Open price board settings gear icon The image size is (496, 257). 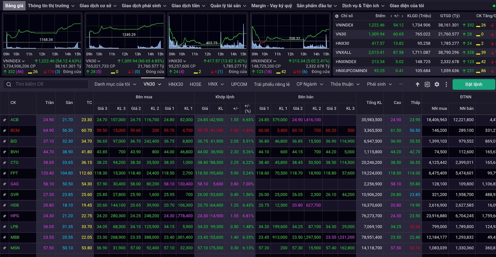click(437, 84)
